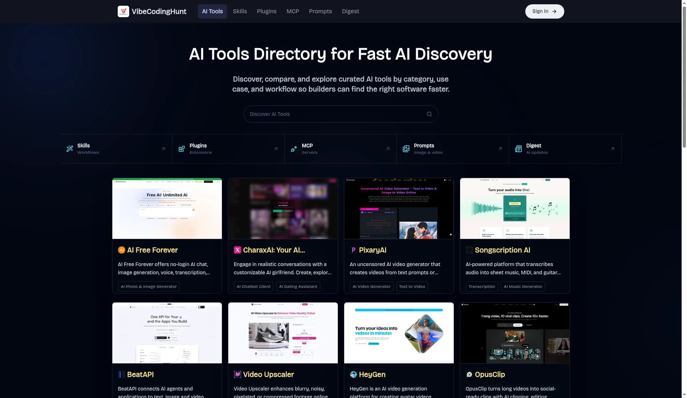
Task: Click the arrow icon on Plugins card
Action: 276,149
